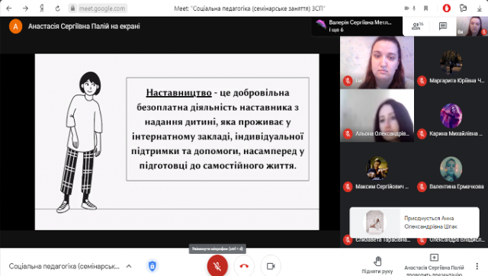This screenshot has width=488, height=276.
Task: Reload the page with refresh icon
Action: (58, 8)
